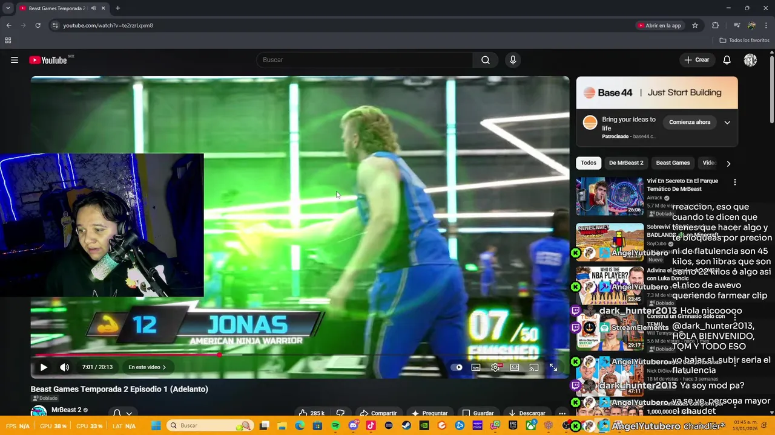Open the notifications bell in the header
Viewport: 775px width, 435px height.
click(727, 60)
